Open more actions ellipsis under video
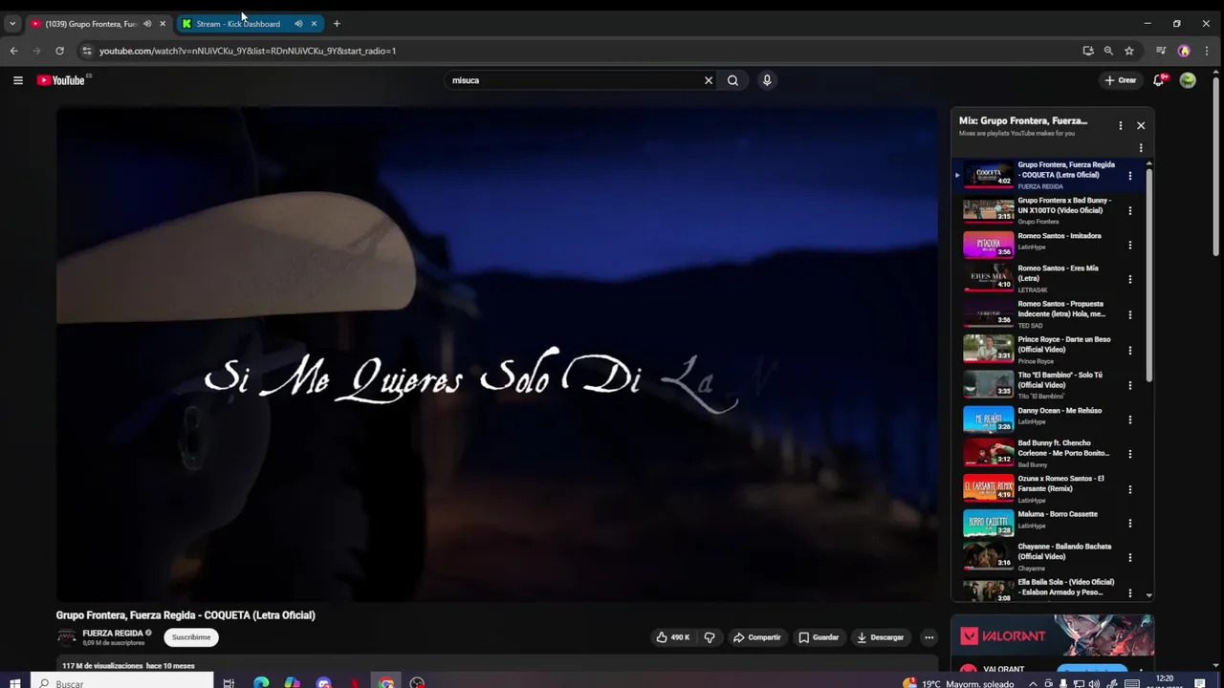Screen dimensions: 1224x688 pos(929,637)
